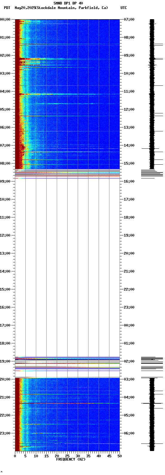The image size is (165, 475).
Task: Click the title text 'SMNB DP1 BP 40'
Action: (x=68, y=3)
